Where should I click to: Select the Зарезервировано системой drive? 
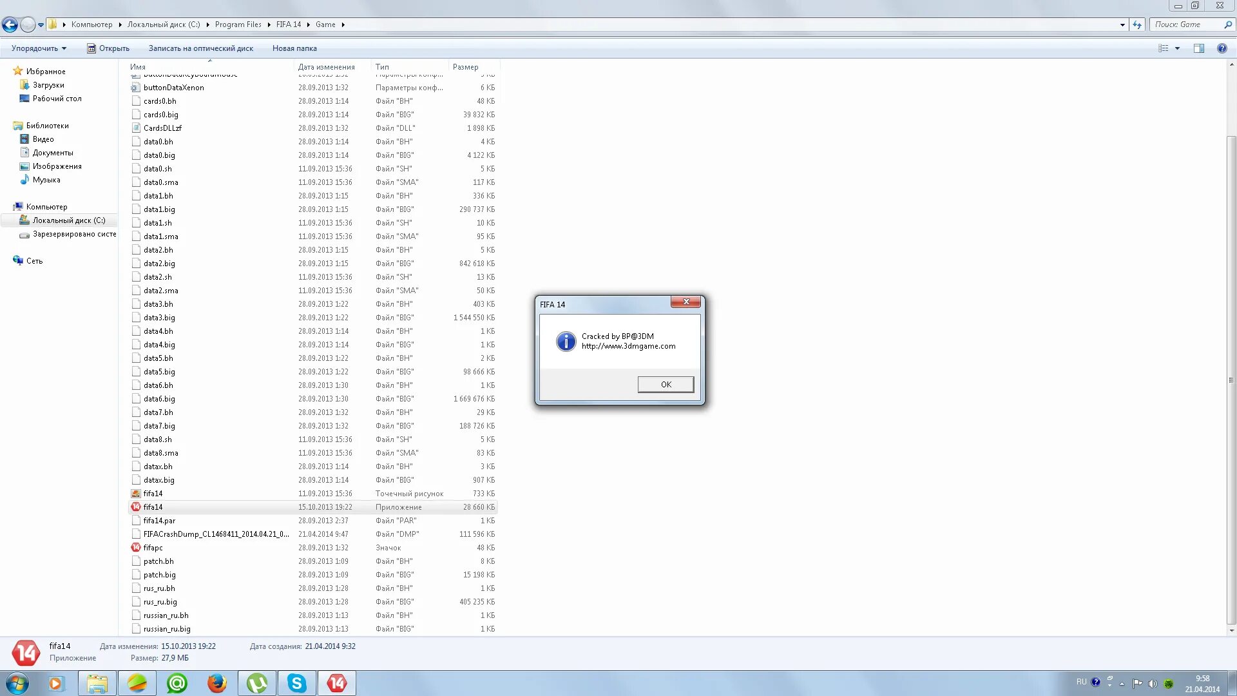click(74, 234)
